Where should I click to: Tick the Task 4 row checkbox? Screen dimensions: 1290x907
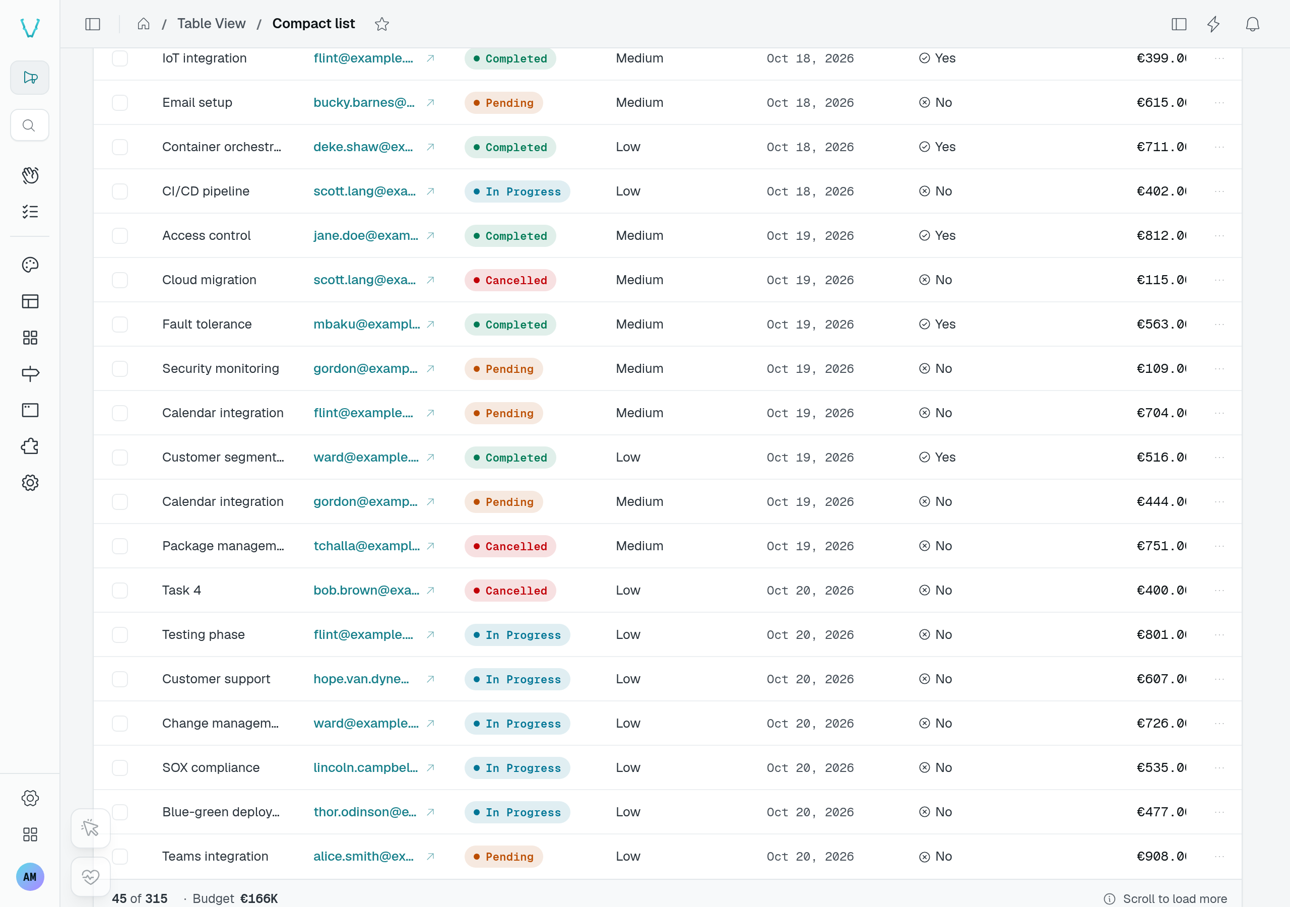point(119,590)
